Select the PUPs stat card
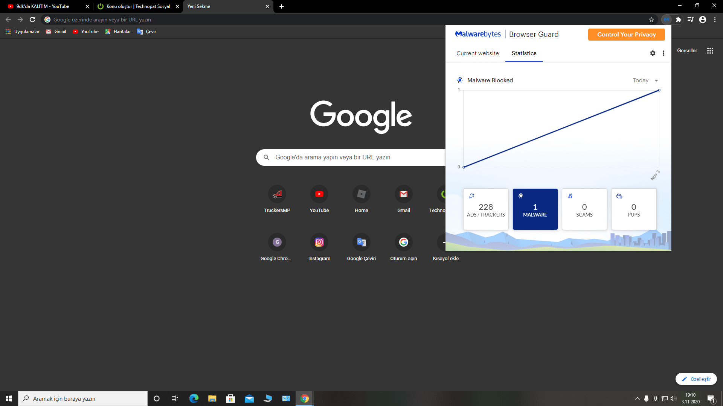 coord(634,209)
